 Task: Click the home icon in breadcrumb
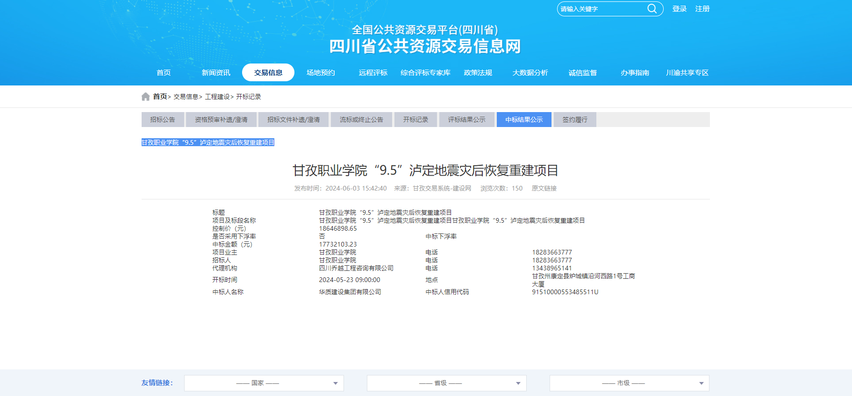coord(146,97)
